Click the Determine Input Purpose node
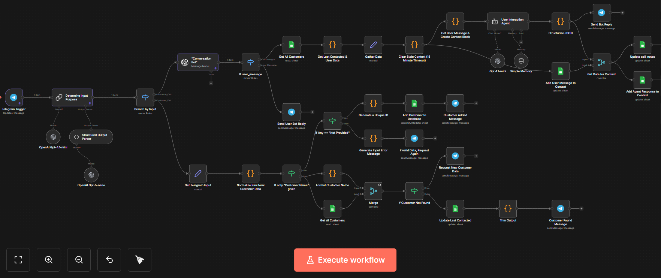The width and height of the screenshot is (661, 278). click(72, 97)
